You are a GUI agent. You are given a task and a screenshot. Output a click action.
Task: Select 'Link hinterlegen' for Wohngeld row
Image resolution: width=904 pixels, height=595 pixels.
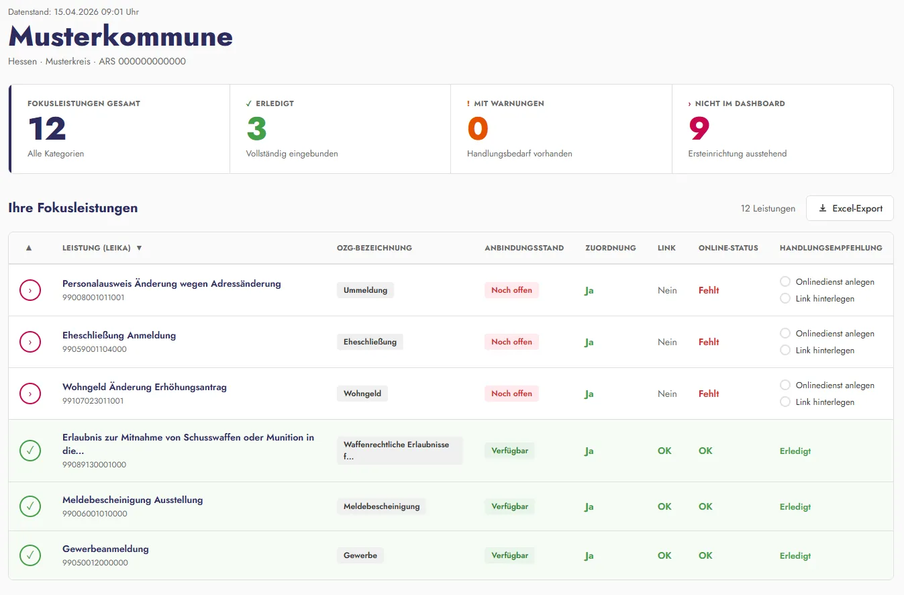(x=785, y=402)
